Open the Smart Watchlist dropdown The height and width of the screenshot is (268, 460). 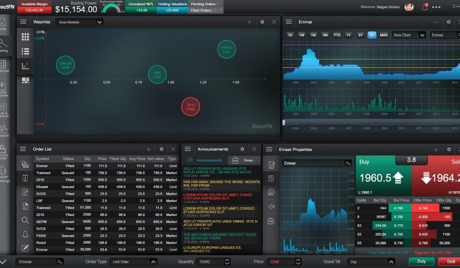[x=99, y=22]
